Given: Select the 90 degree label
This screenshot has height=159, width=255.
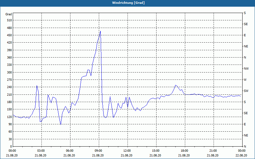Looking at the screenshot, I should (x=10, y=124).
